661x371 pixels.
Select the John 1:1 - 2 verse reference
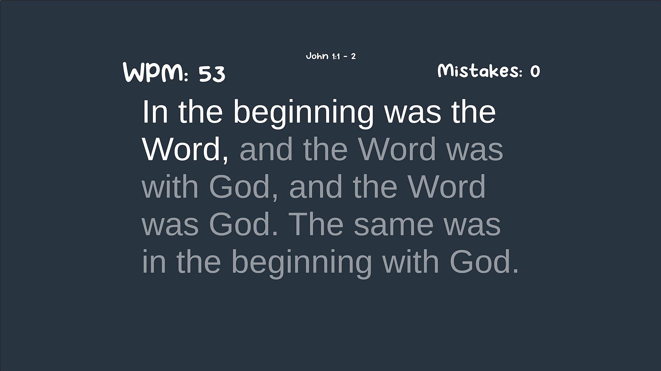click(330, 56)
